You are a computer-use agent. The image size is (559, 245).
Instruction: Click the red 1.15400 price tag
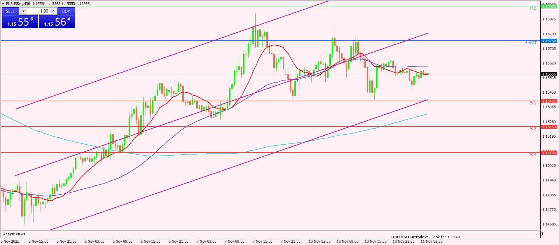pos(549,101)
